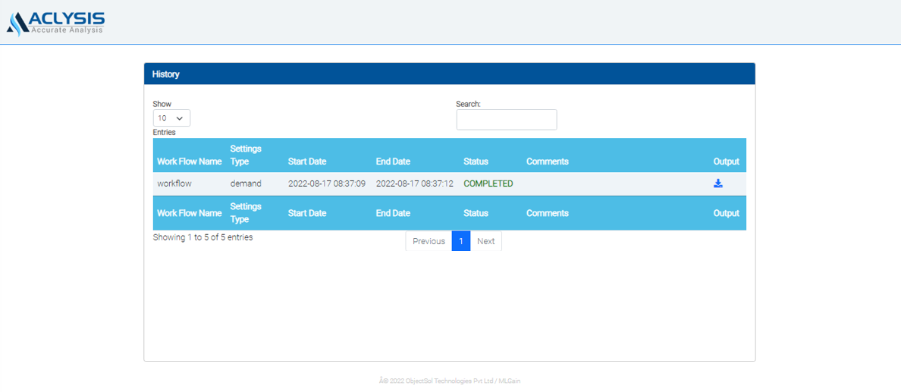Select the workflow name cell
The width and height of the screenshot is (901, 392).
pos(174,183)
